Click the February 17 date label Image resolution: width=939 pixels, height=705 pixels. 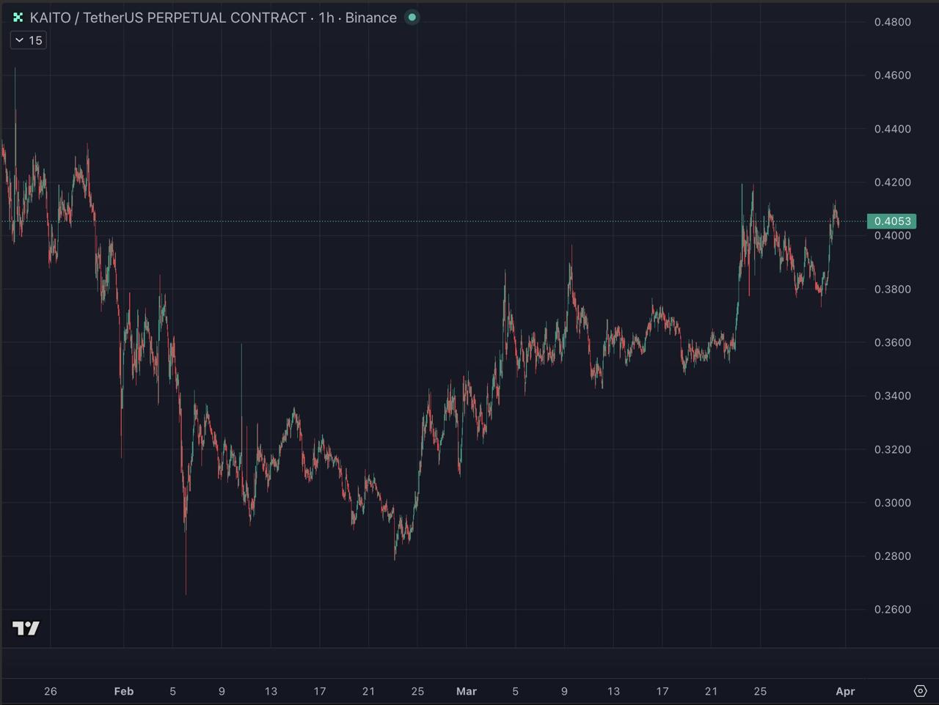(x=320, y=691)
